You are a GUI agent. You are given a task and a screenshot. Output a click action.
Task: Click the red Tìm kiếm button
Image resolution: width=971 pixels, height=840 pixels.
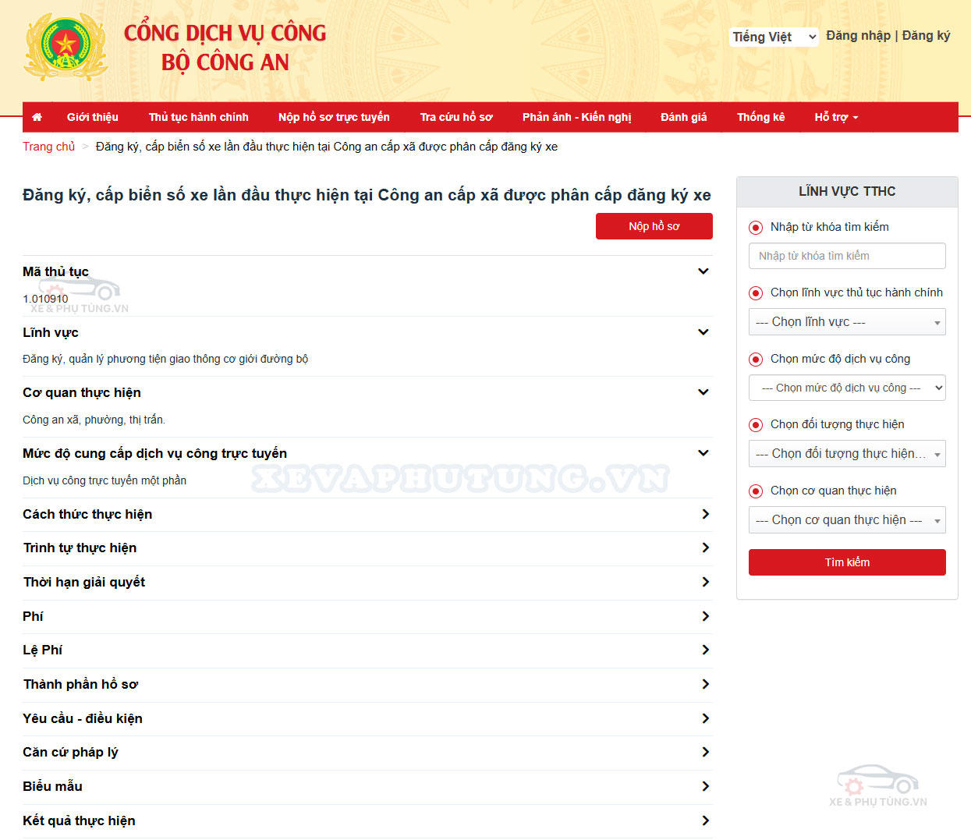click(x=847, y=562)
